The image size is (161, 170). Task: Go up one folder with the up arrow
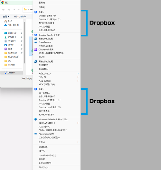tap(19, 10)
